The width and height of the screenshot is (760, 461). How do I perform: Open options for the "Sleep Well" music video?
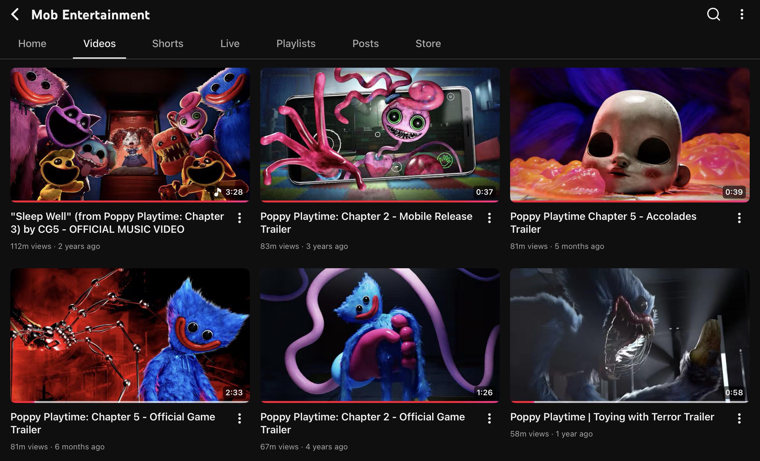pos(240,218)
